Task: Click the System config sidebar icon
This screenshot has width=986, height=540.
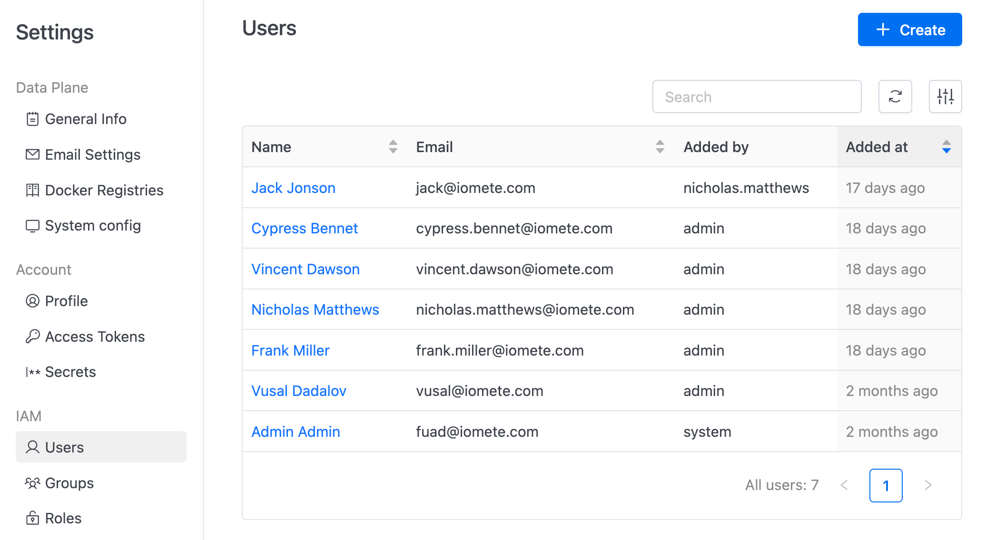Action: click(31, 225)
